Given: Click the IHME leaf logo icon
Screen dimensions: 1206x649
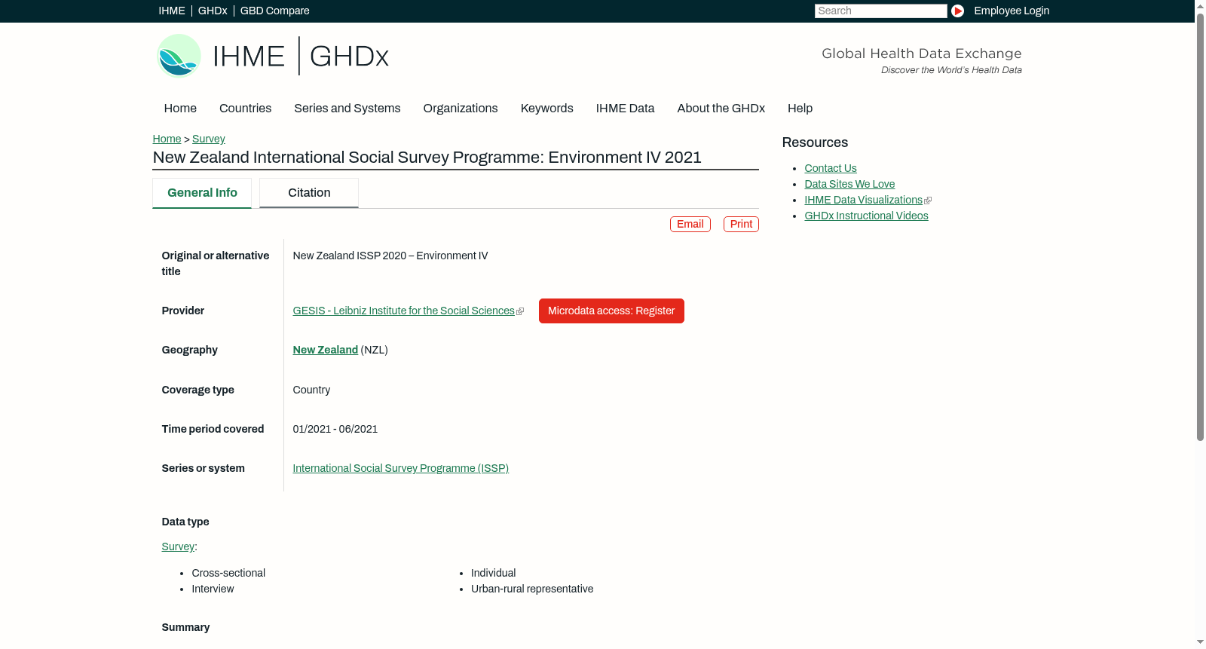Looking at the screenshot, I should [x=179, y=56].
